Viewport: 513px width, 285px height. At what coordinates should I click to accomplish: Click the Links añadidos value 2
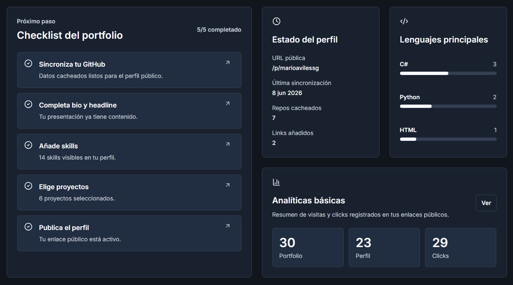coord(274,143)
